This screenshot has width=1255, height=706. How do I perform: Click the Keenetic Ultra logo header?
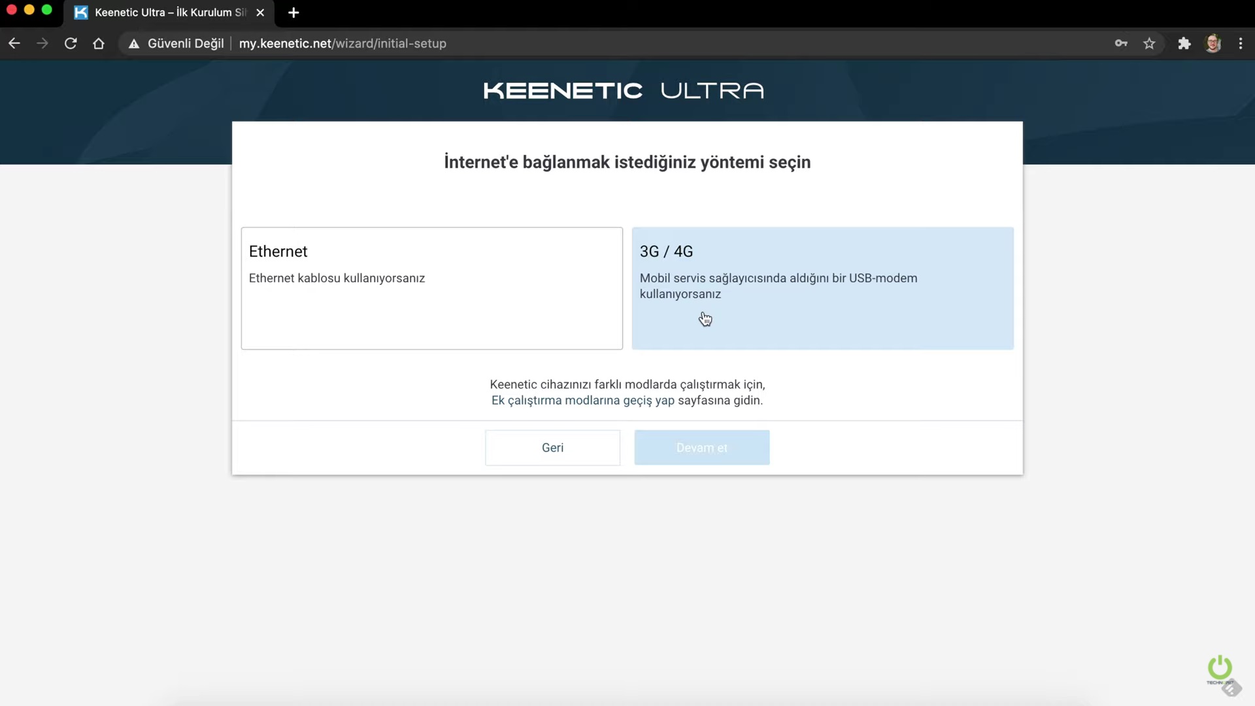tap(624, 91)
